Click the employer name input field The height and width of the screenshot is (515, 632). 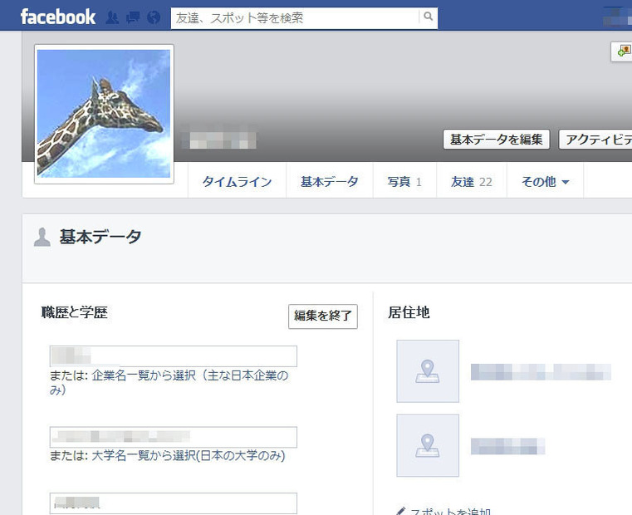tap(174, 356)
